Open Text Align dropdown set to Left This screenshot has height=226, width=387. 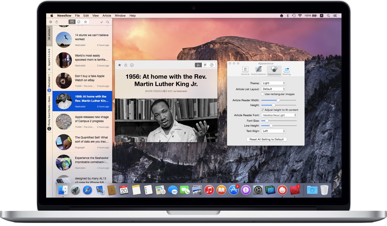(274, 131)
